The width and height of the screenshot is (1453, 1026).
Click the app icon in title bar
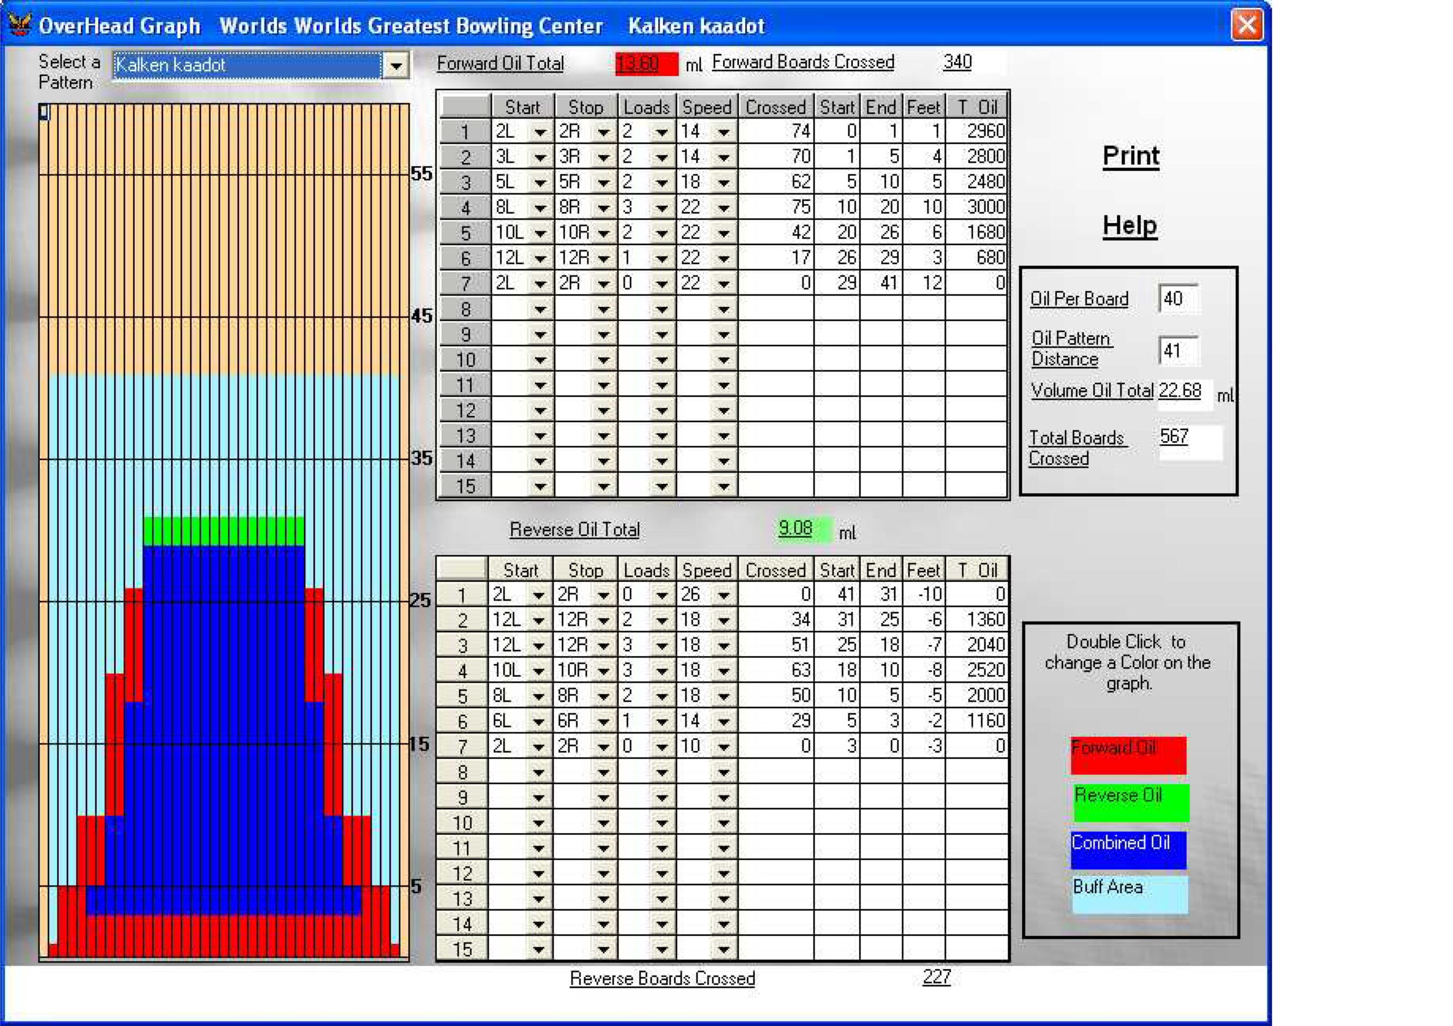[20, 26]
